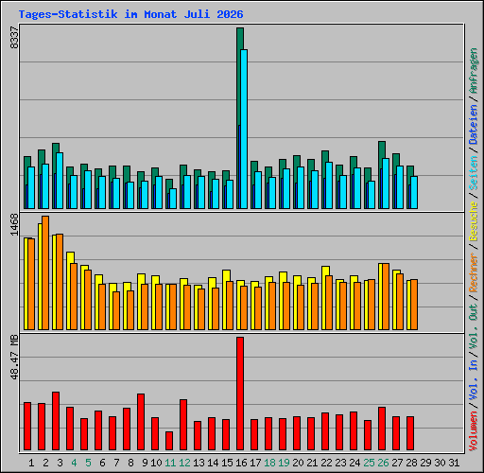Screen dimensions: 484x473
Task: Click the yellow Besuche legend label
Action: point(474,221)
